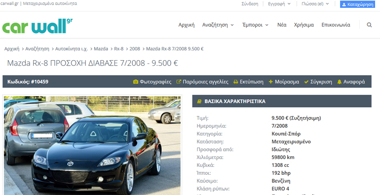Click the carwall.gr logo
The height and width of the screenshot is (195, 380).
(38, 26)
